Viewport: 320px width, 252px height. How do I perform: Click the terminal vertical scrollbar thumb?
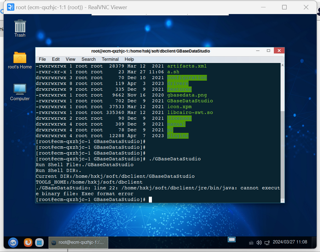[282, 155]
